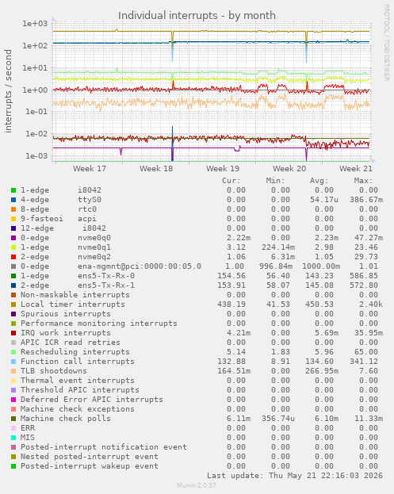Click the red swatch for nvme0q2
This screenshot has width=394, height=494.
point(13,257)
